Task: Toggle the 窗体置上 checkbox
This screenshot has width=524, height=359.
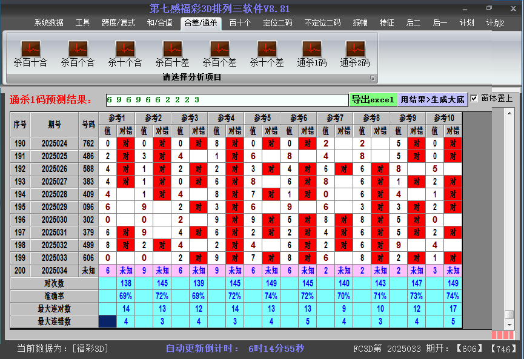Action: pyautogui.click(x=474, y=99)
